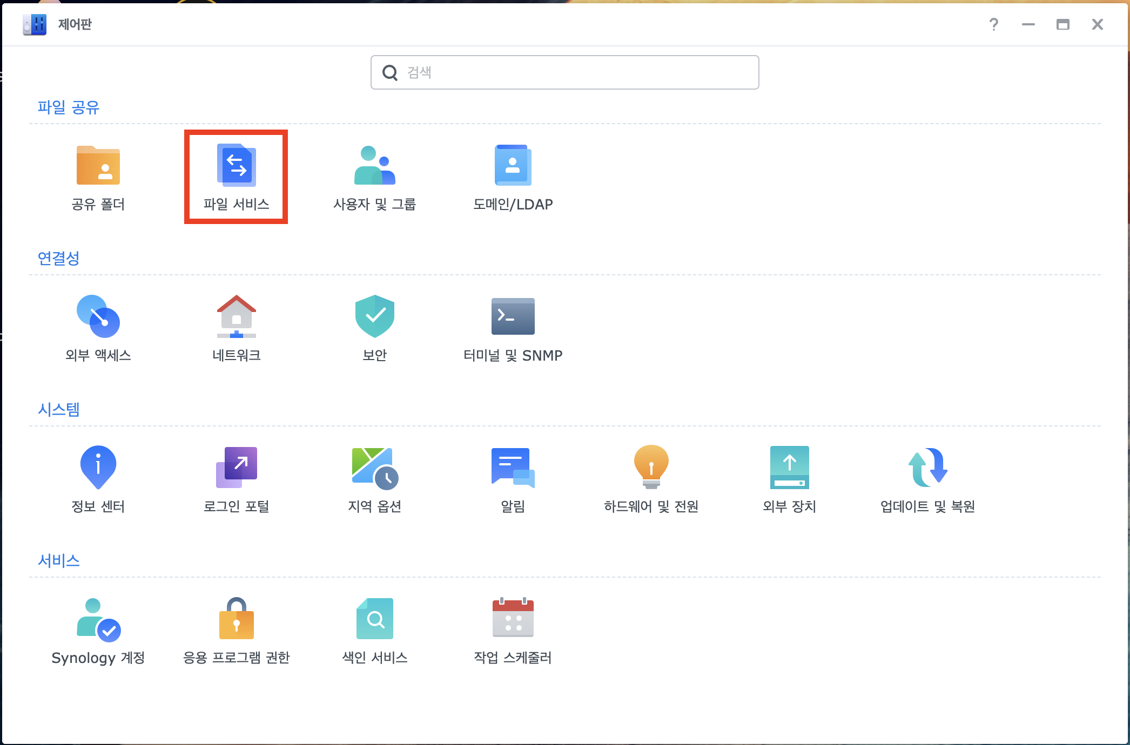Open 정보 센터 (Info Center)
The height and width of the screenshot is (745, 1130).
[x=98, y=468]
